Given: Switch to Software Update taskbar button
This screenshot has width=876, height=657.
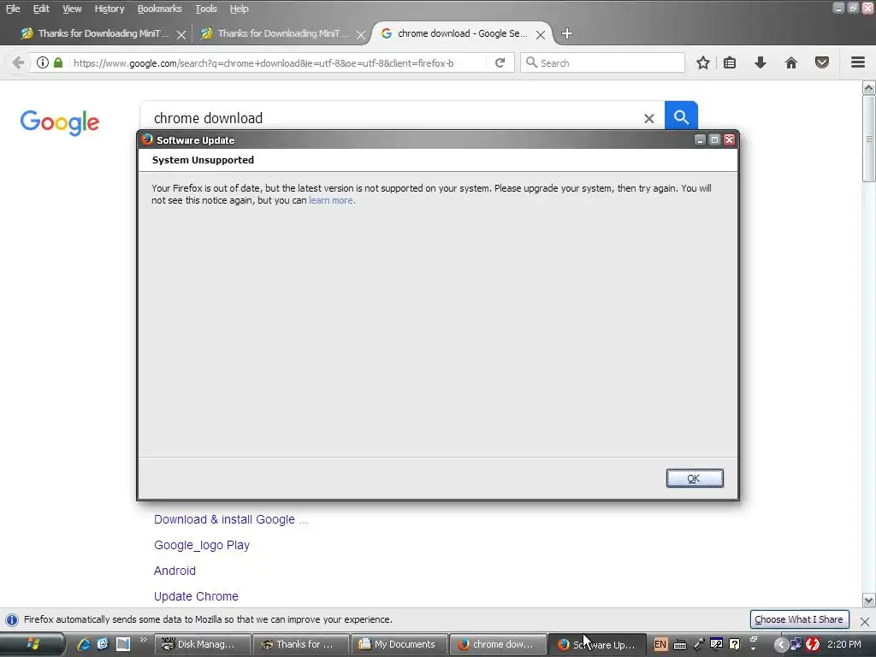Looking at the screenshot, I should tap(597, 644).
